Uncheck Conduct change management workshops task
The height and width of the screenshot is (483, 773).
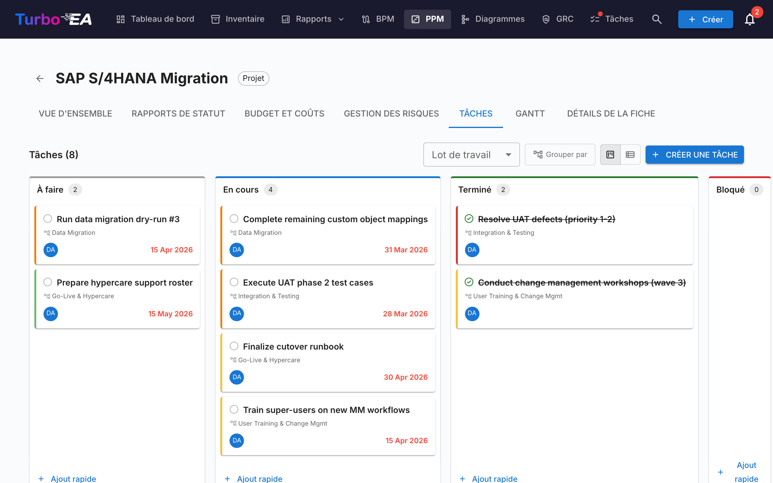coord(469,282)
